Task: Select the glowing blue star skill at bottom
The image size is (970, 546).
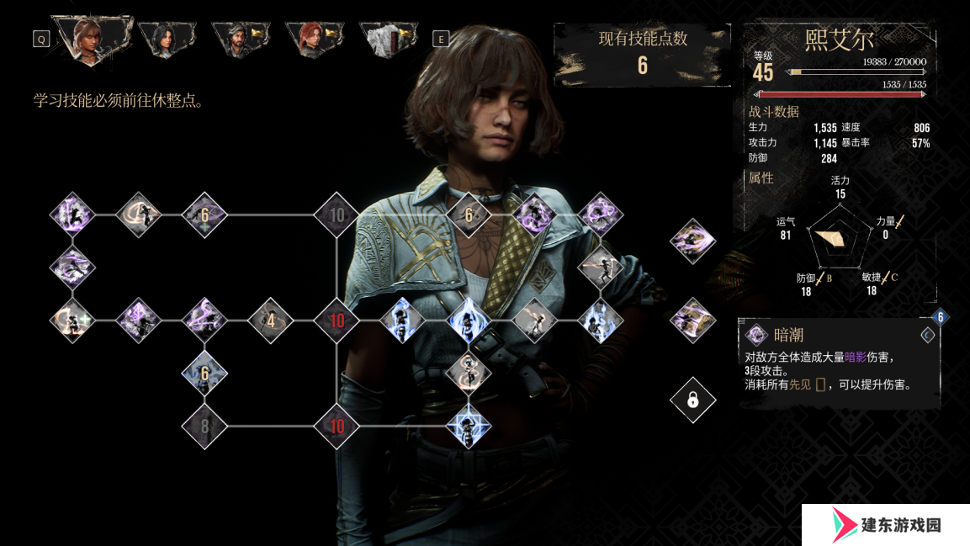Action: coord(469,426)
